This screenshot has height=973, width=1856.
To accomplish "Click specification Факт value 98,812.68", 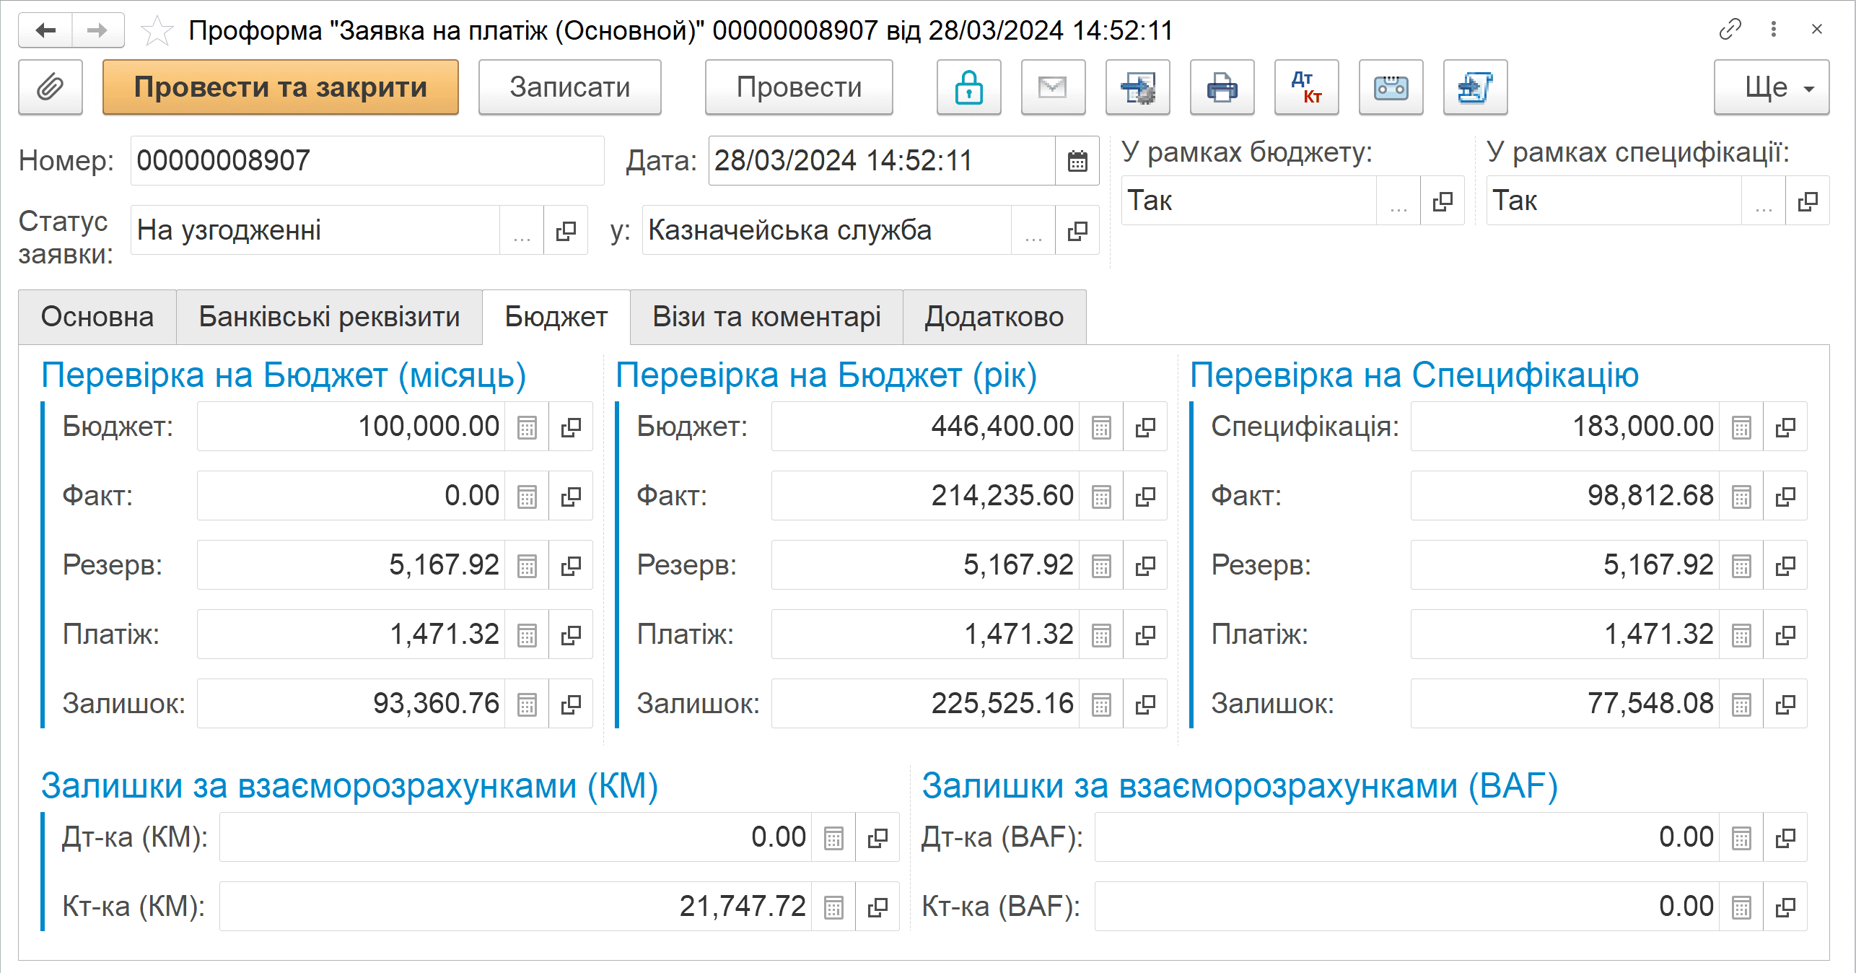I will pyautogui.click(x=1565, y=496).
